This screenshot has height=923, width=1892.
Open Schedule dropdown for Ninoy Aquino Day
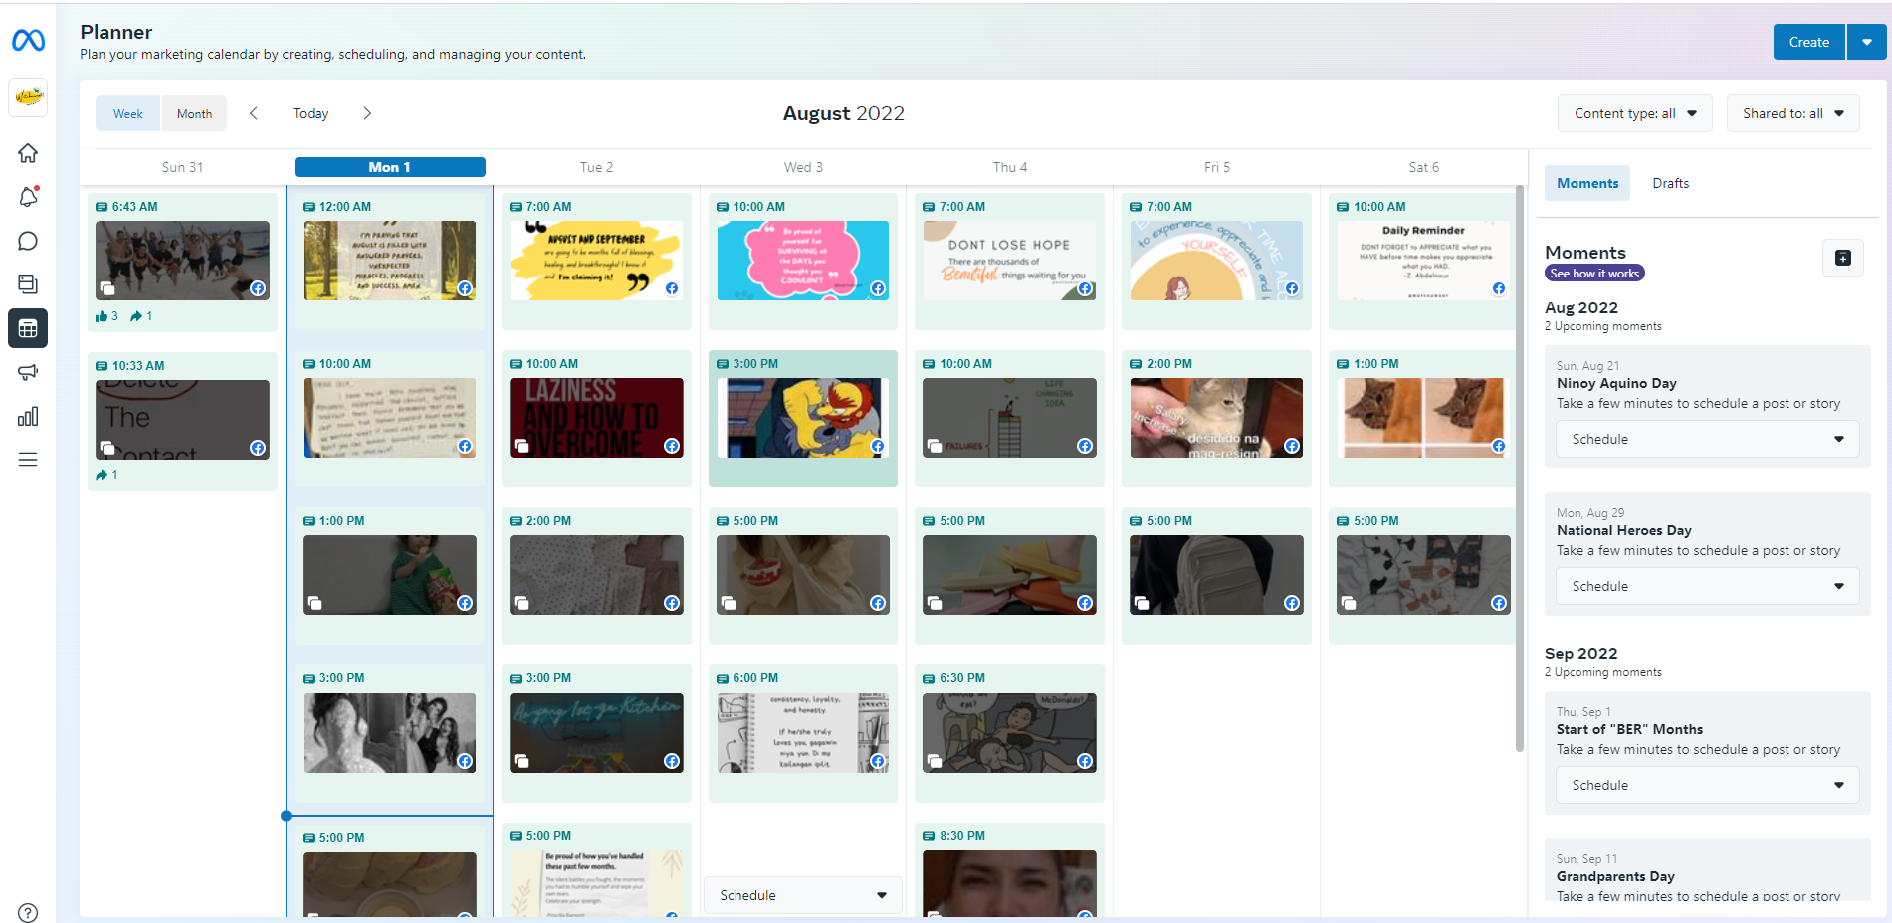tap(1708, 439)
